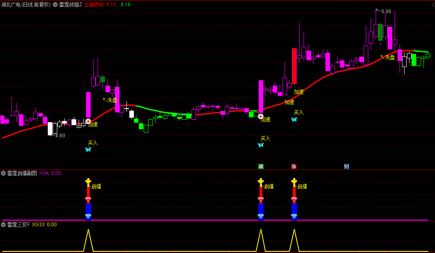Collapse the 雷霆启爆副图 indicator panel arrow
Viewport: 435px width, 253px height.
[x=3, y=173]
